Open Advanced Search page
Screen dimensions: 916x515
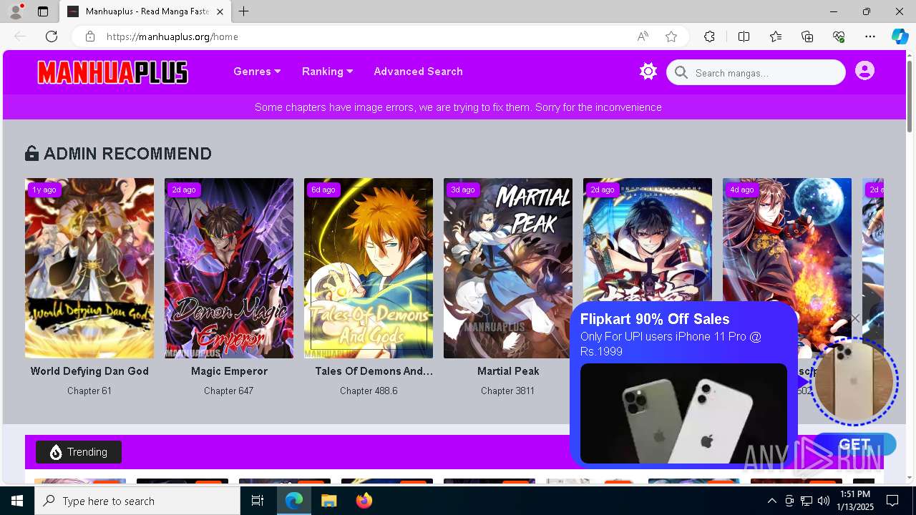click(x=418, y=72)
